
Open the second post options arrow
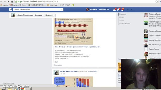pyautogui.click(x=114, y=71)
